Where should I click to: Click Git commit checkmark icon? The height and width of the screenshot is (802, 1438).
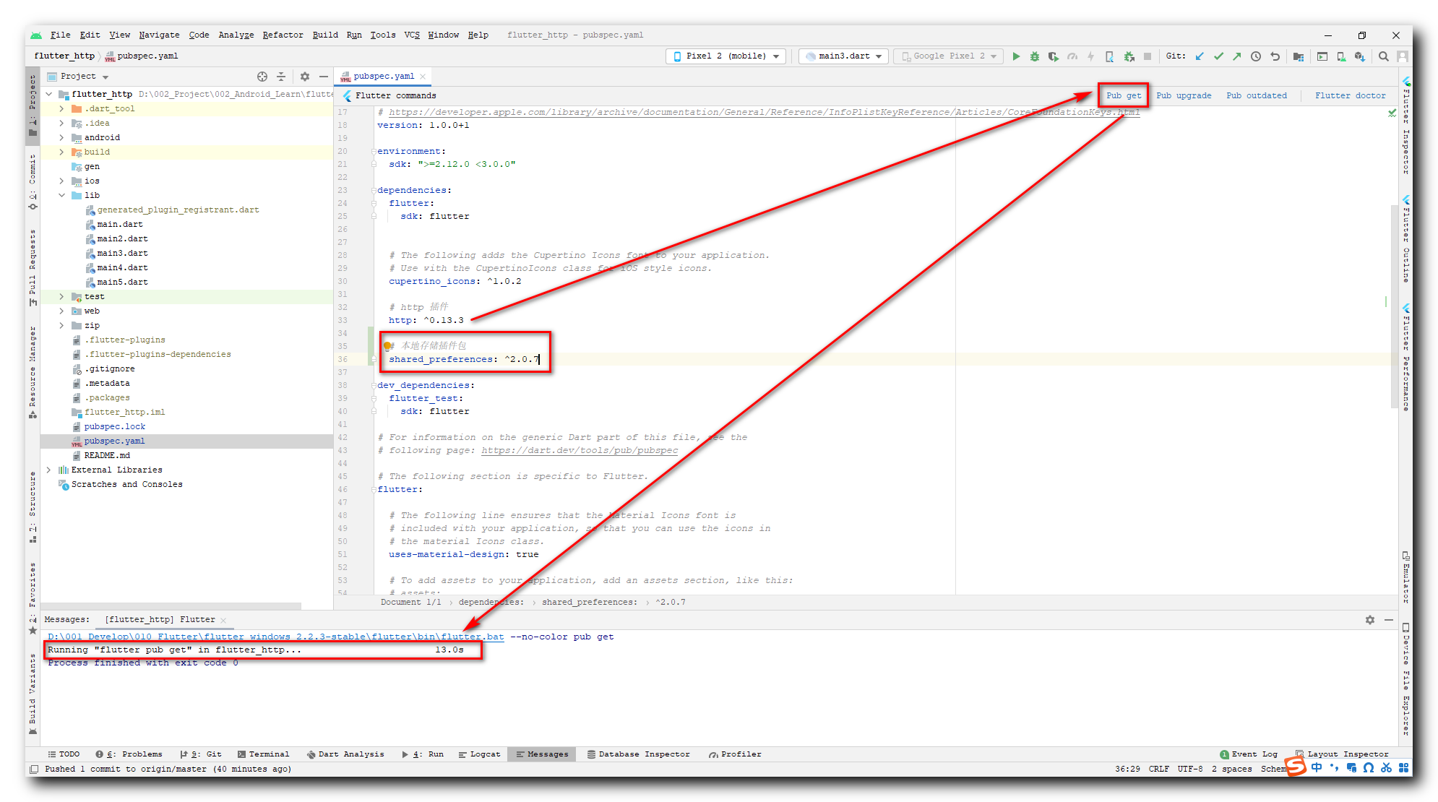pos(1218,56)
